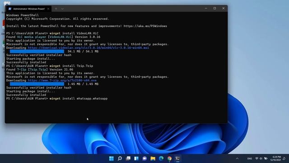This screenshot has height=163, width=289.
Task: Open a new terminal tab with plus
Action: click(56, 9)
